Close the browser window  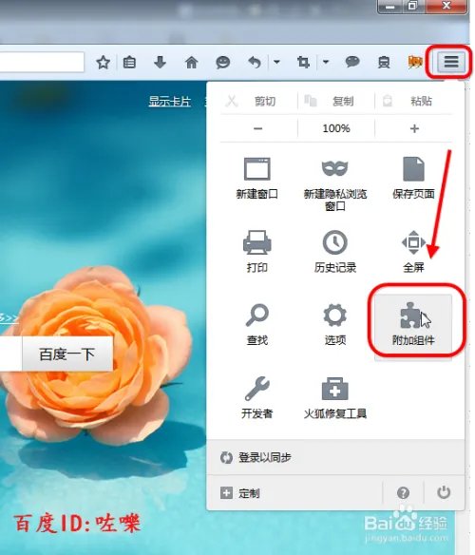pos(446,6)
